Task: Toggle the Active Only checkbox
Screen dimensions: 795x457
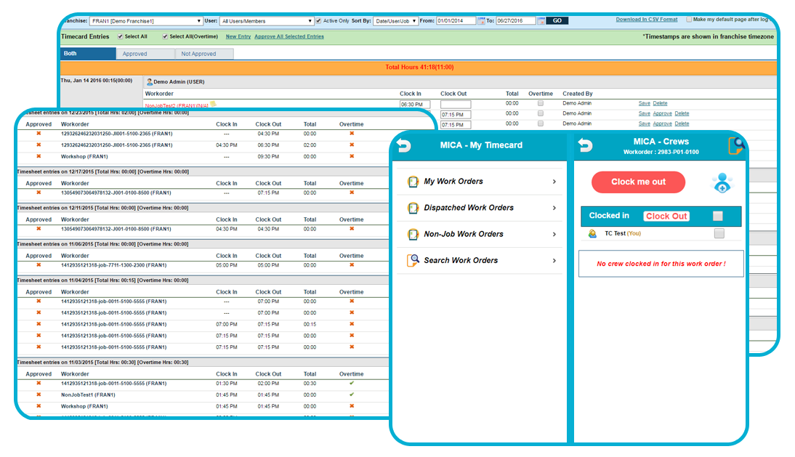Action: click(x=318, y=21)
